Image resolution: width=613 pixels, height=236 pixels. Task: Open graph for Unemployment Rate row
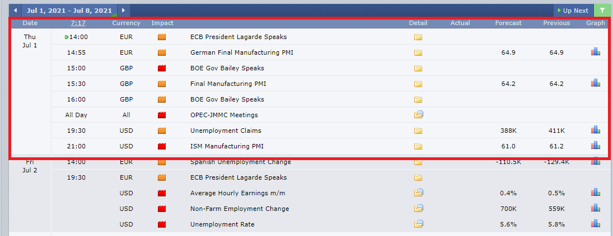point(596,224)
